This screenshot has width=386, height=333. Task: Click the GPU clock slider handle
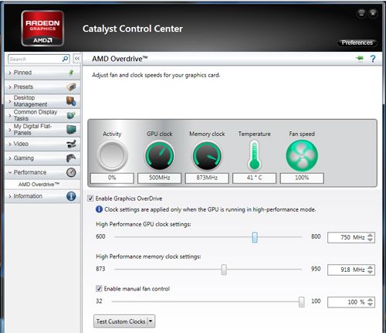coord(255,237)
